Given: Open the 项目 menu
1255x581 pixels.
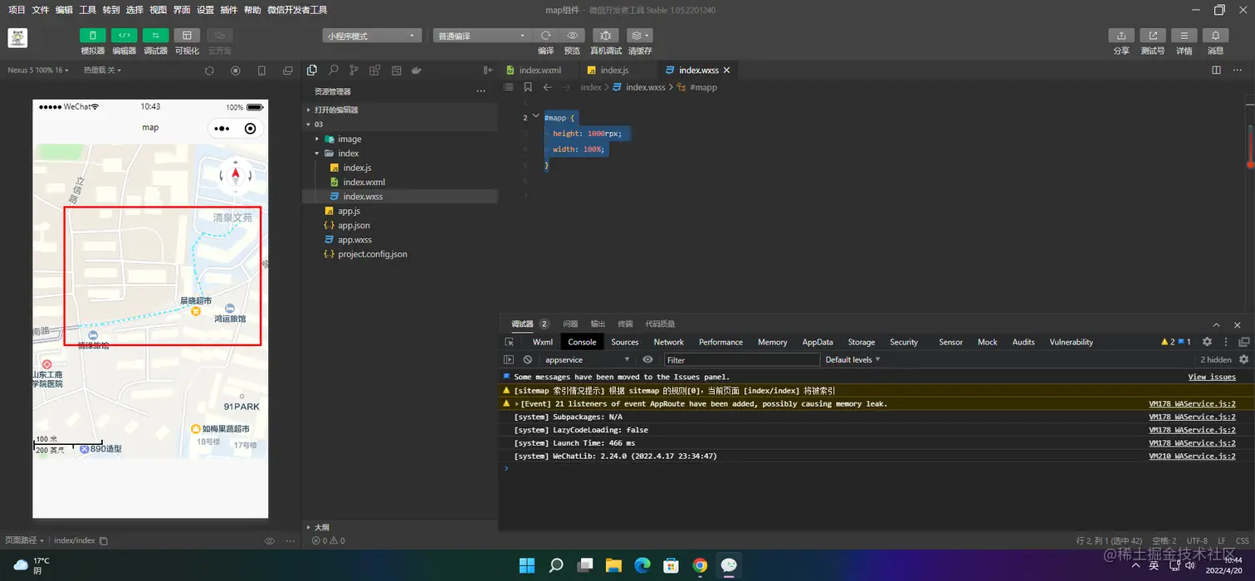Looking at the screenshot, I should (17, 10).
